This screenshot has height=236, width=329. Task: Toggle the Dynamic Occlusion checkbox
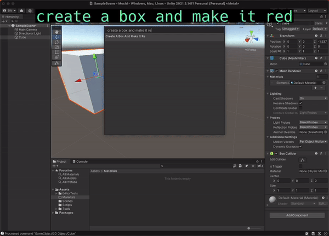point(300,147)
